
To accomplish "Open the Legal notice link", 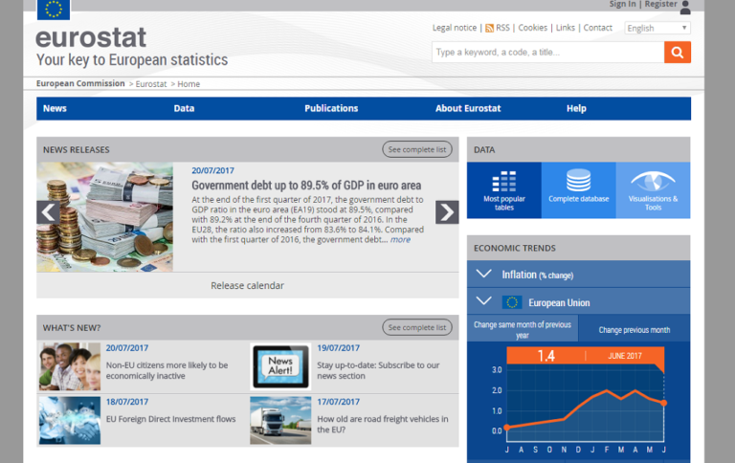I will click(x=455, y=28).
